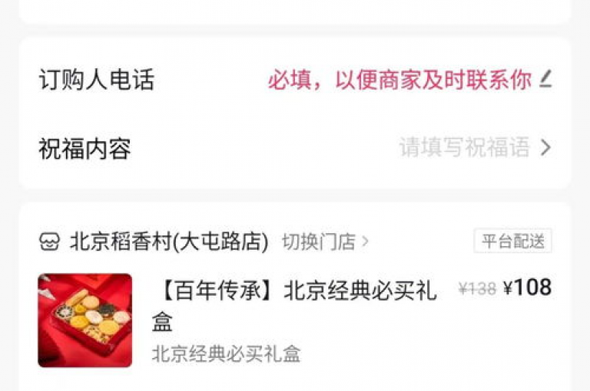Image resolution: width=590 pixels, height=391 pixels.
Task: Click the 【百年传承】北京经典必买礼盒 product title
Action: coord(295,306)
